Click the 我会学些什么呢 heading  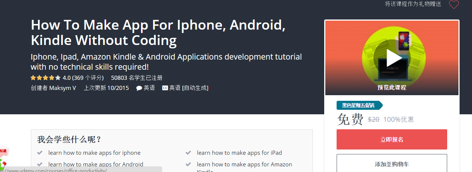tap(70, 140)
